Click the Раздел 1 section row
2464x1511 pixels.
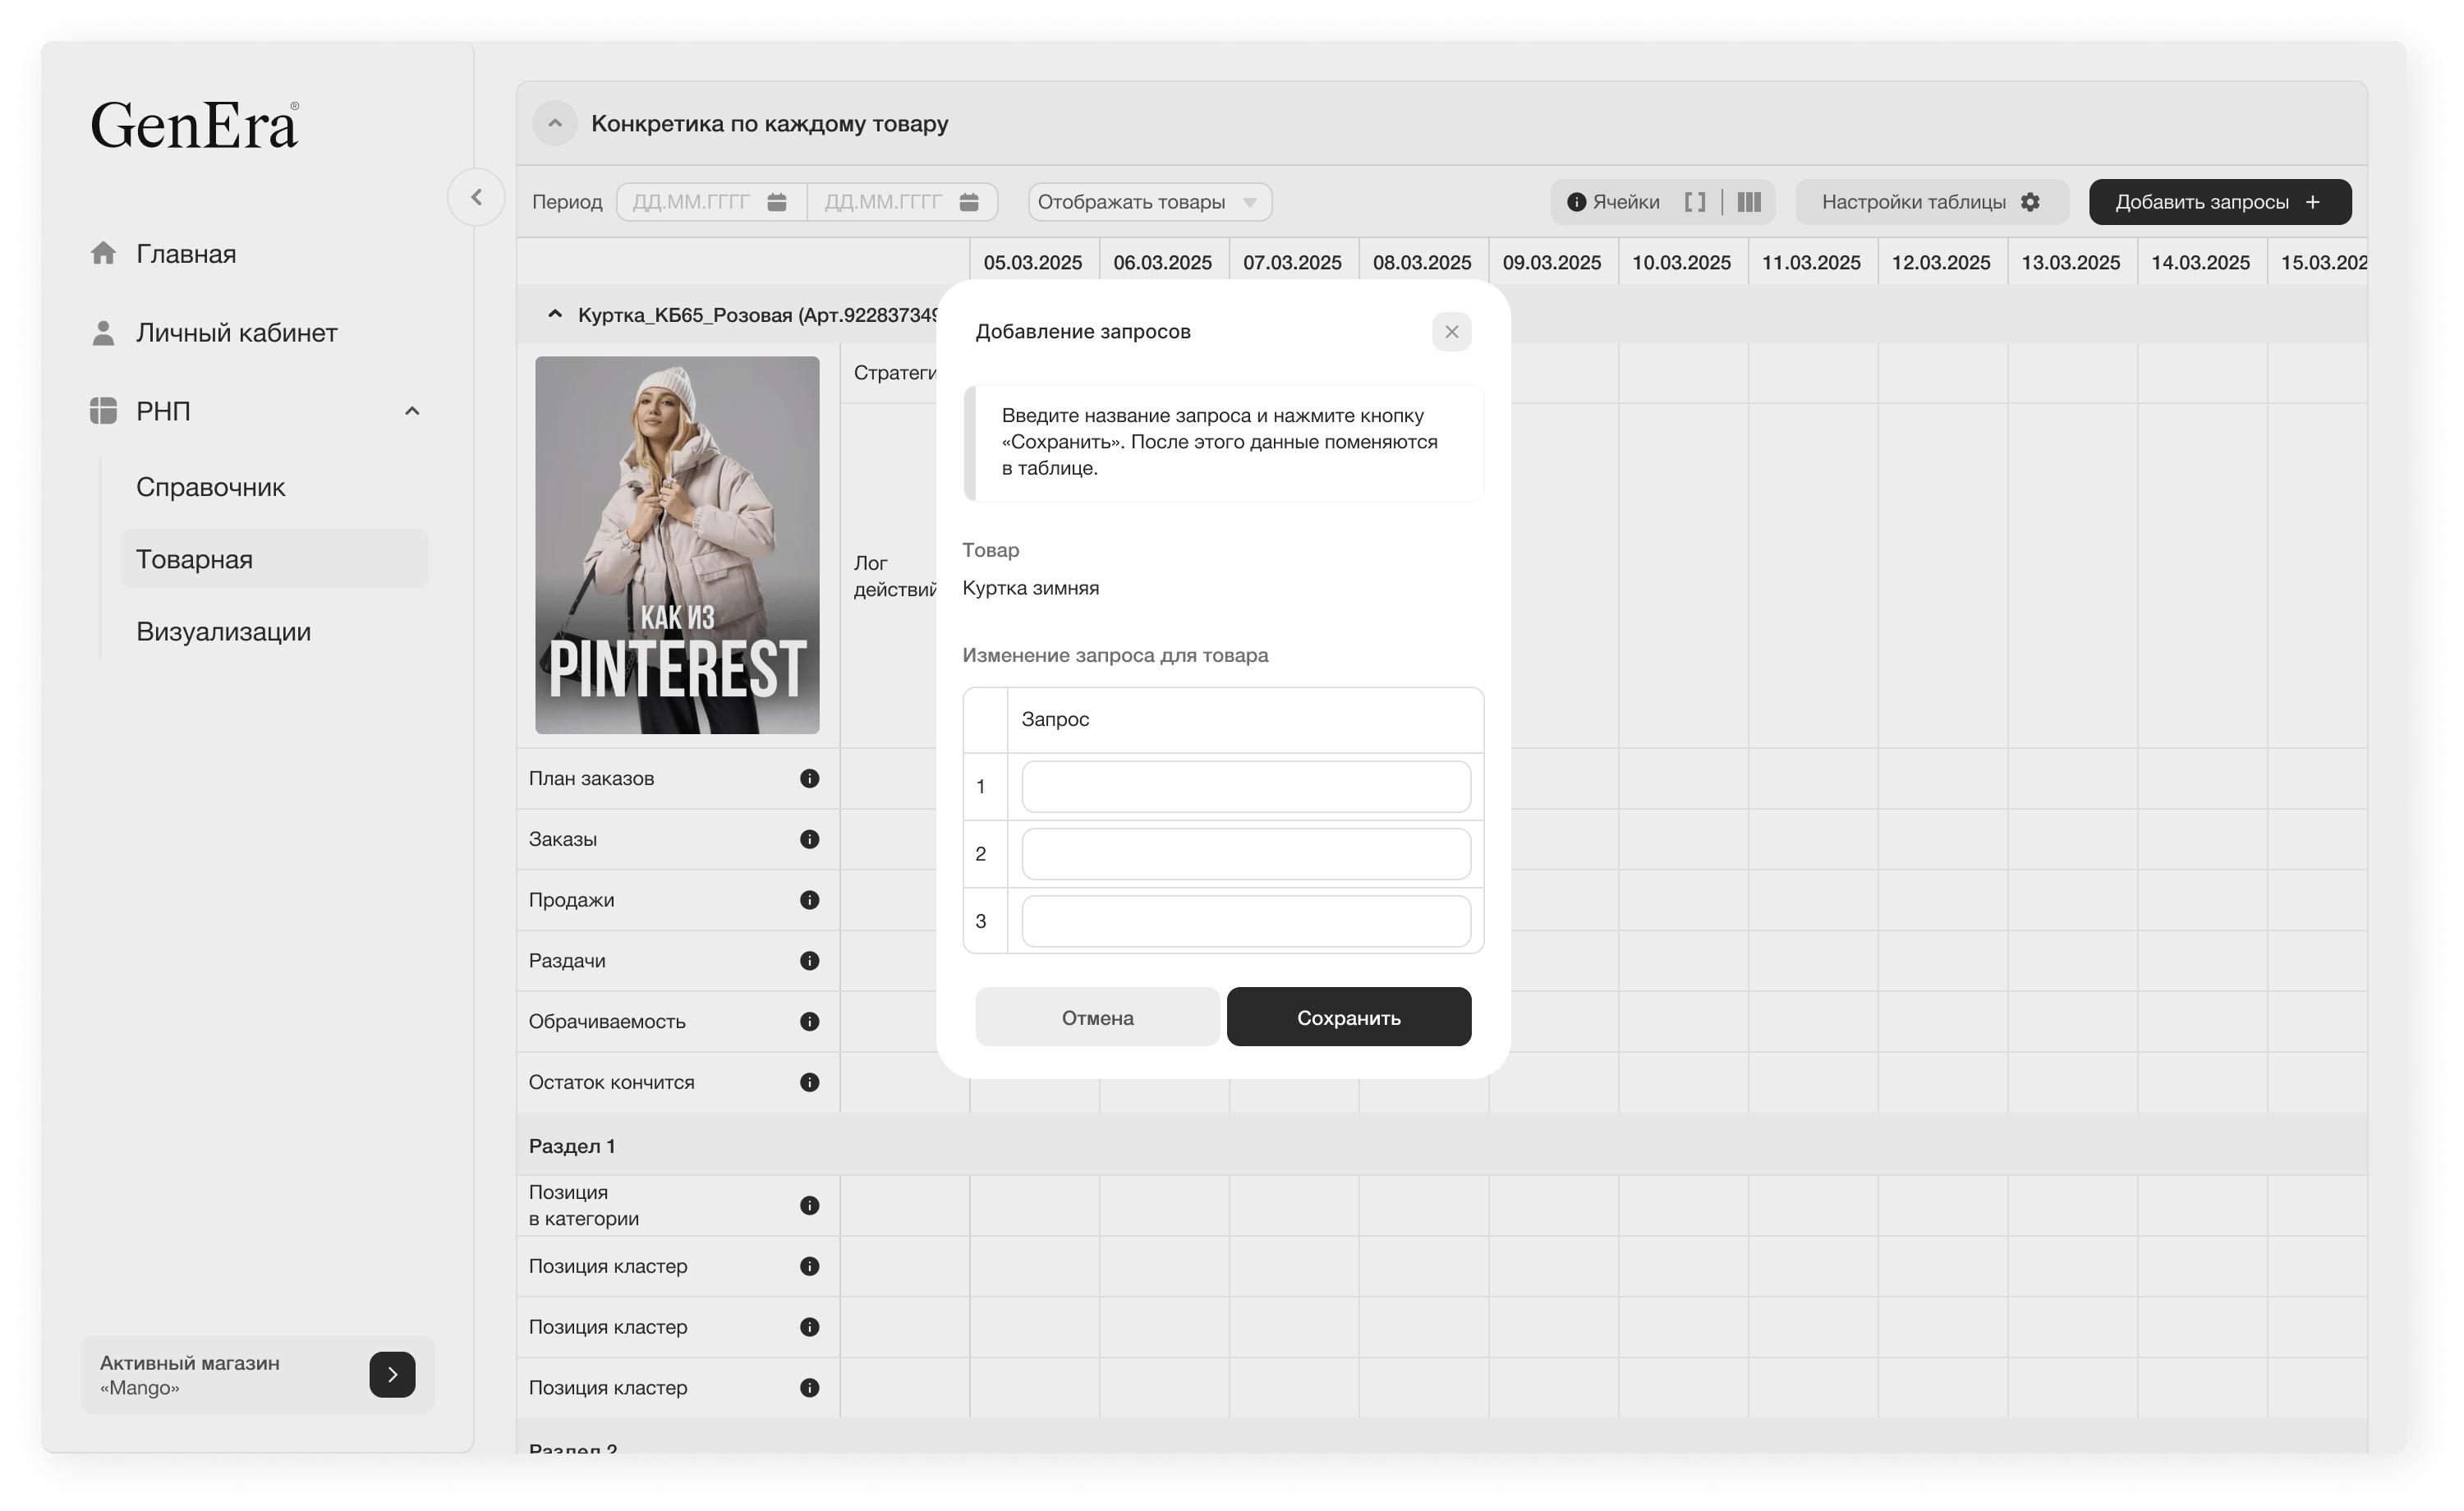coord(1441,1145)
